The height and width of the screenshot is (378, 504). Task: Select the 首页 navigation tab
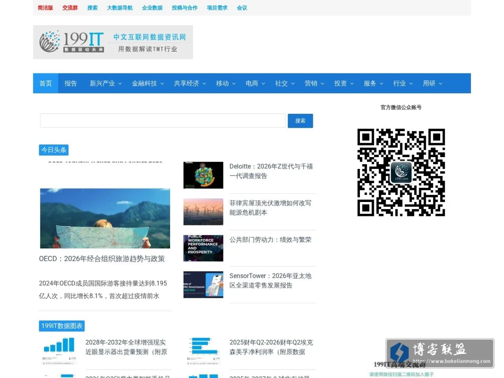tap(46, 83)
